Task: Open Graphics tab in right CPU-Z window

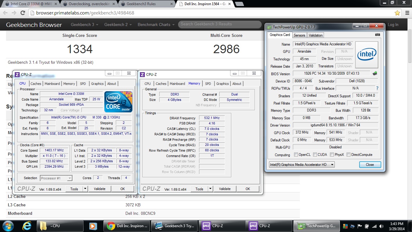Action: click(223, 84)
